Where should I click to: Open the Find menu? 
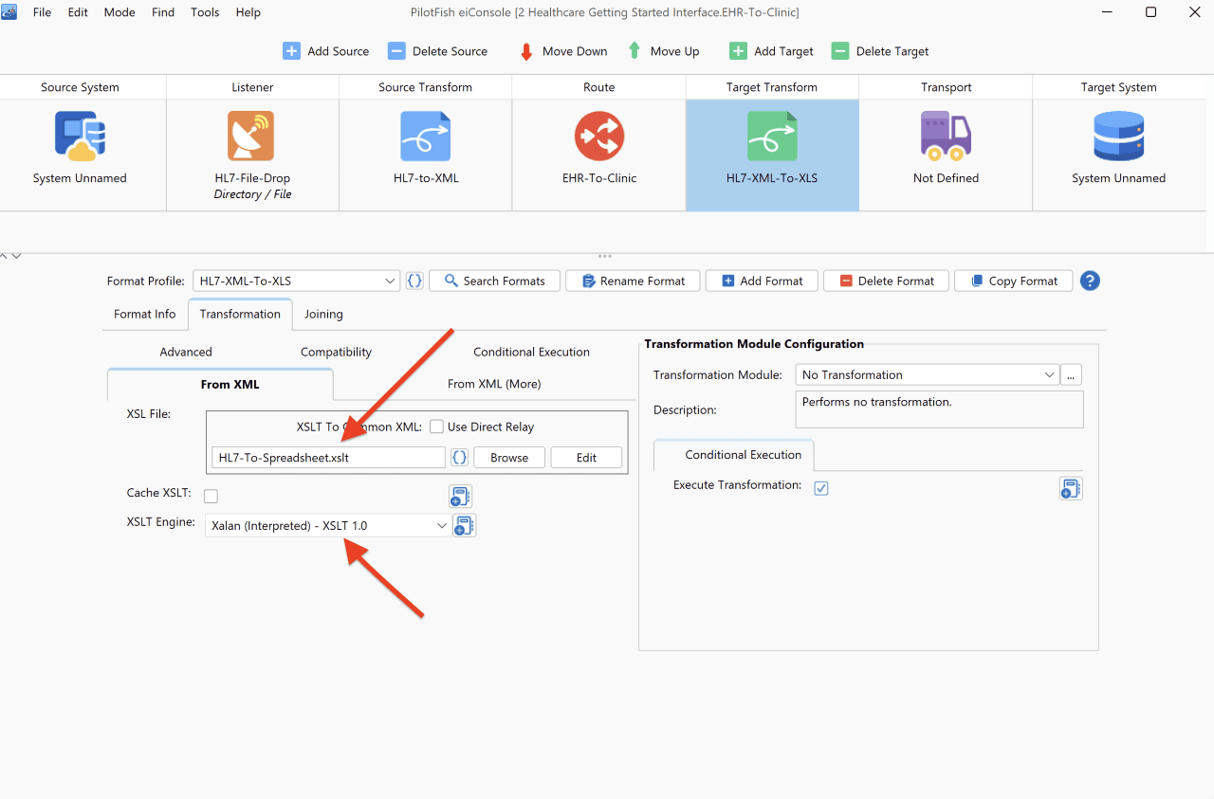click(163, 12)
